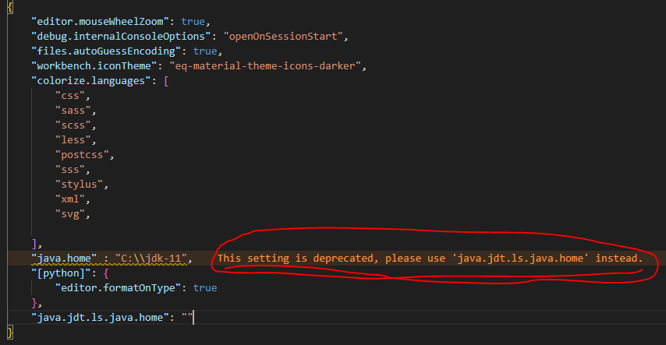The width and height of the screenshot is (666, 345).
Task: Click the opening brace of the file
Action: 10,7
